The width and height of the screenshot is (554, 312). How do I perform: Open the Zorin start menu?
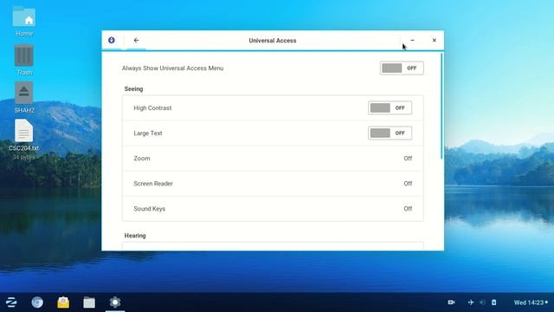click(x=11, y=302)
